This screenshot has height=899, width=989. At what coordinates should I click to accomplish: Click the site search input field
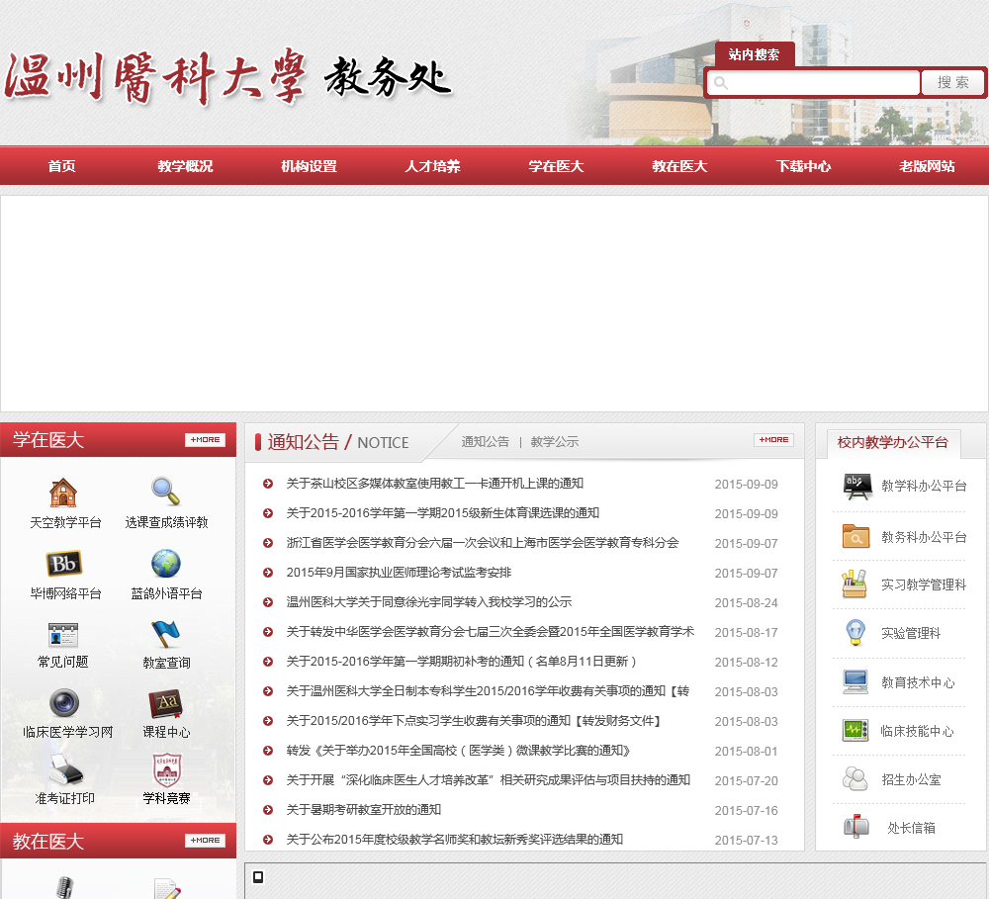click(x=814, y=83)
